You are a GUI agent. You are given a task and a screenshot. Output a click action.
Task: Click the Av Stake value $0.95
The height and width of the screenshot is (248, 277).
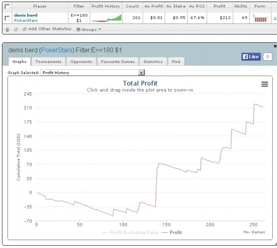point(179,18)
